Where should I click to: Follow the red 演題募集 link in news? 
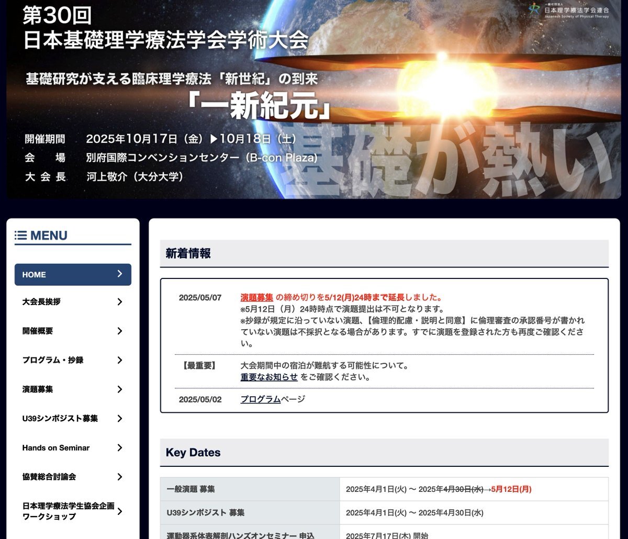click(x=257, y=298)
